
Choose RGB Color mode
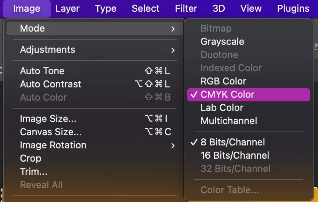tap(223, 81)
